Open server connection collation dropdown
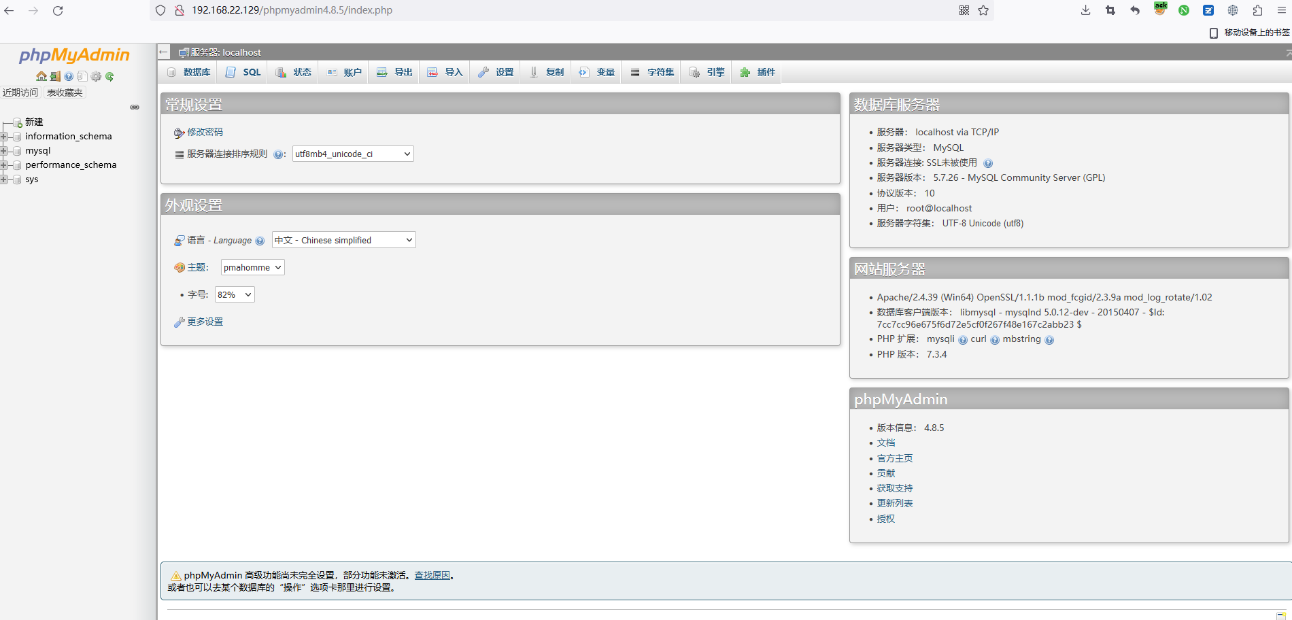The width and height of the screenshot is (1292, 620). click(353, 154)
